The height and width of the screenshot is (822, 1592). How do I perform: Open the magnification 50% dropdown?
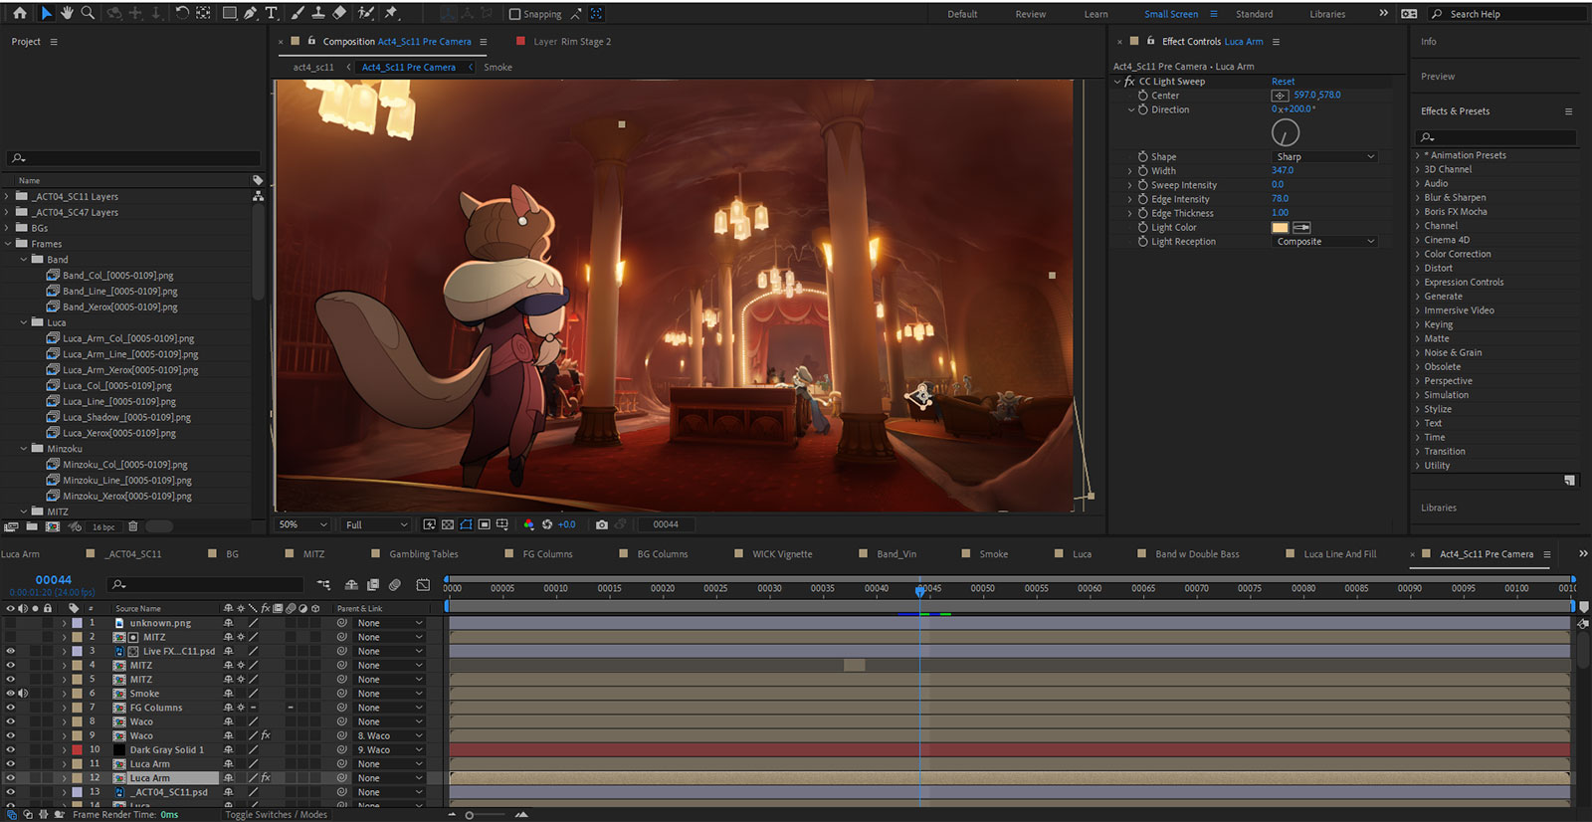click(x=302, y=524)
